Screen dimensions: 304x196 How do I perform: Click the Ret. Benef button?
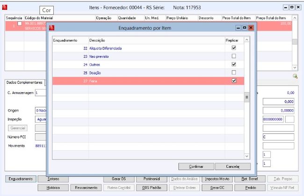(250, 179)
